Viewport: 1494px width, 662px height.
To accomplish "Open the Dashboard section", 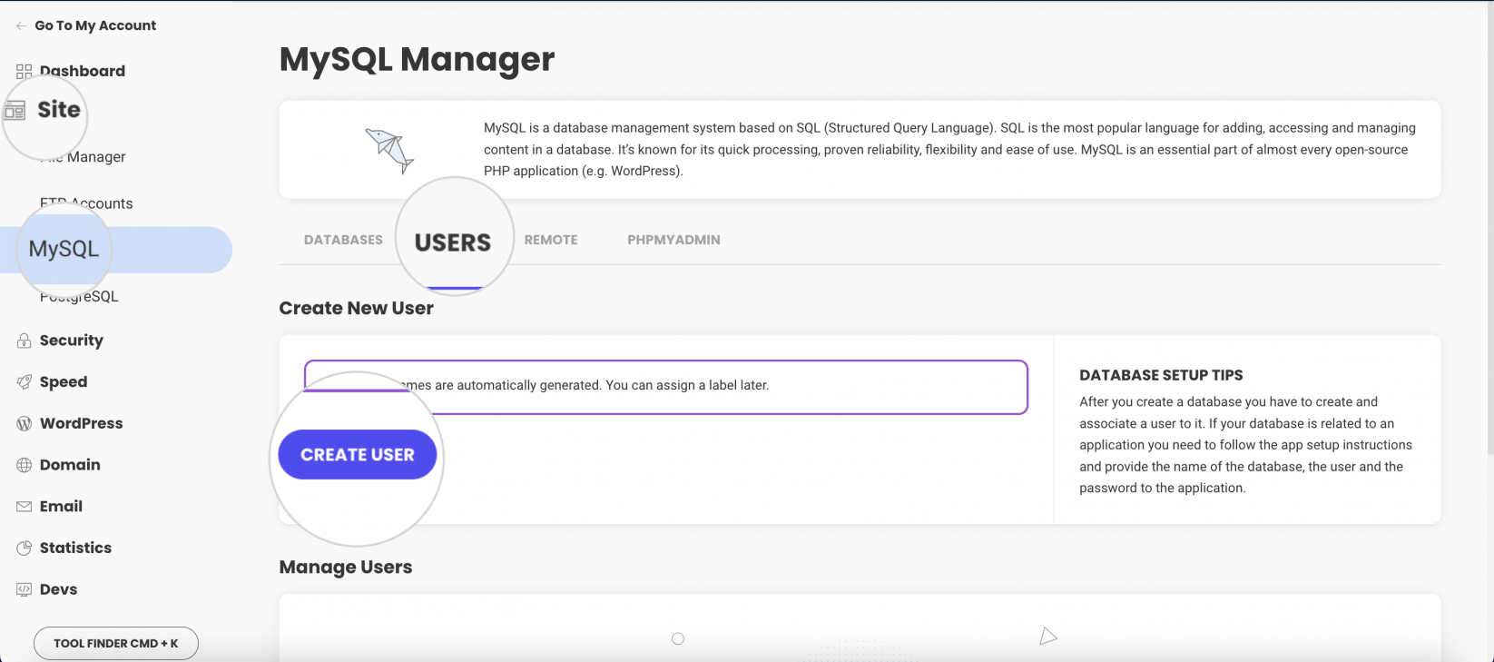I will point(83,71).
